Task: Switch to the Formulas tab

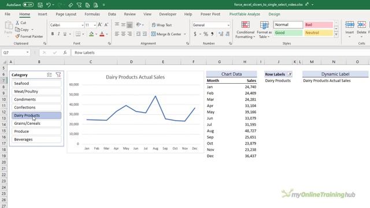Action: click(92, 14)
